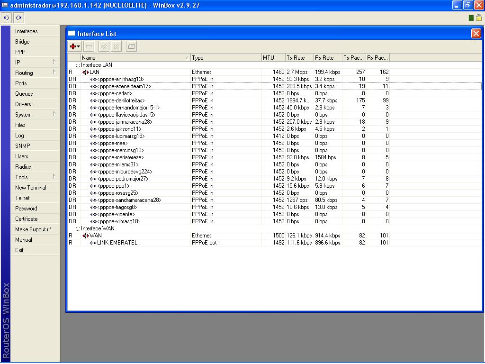Click the Undo arrow icon in toolbar
The height and width of the screenshot is (364, 485).
click(6, 18)
